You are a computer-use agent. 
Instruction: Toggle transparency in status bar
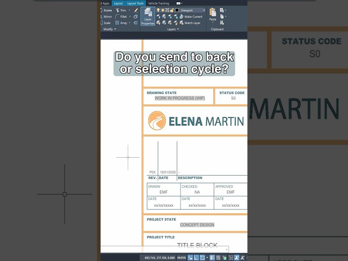pos(219,258)
